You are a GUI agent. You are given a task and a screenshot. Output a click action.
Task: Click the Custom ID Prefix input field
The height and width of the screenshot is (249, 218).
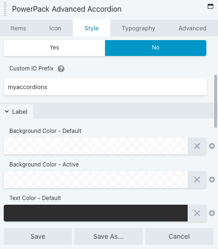tap(105, 87)
